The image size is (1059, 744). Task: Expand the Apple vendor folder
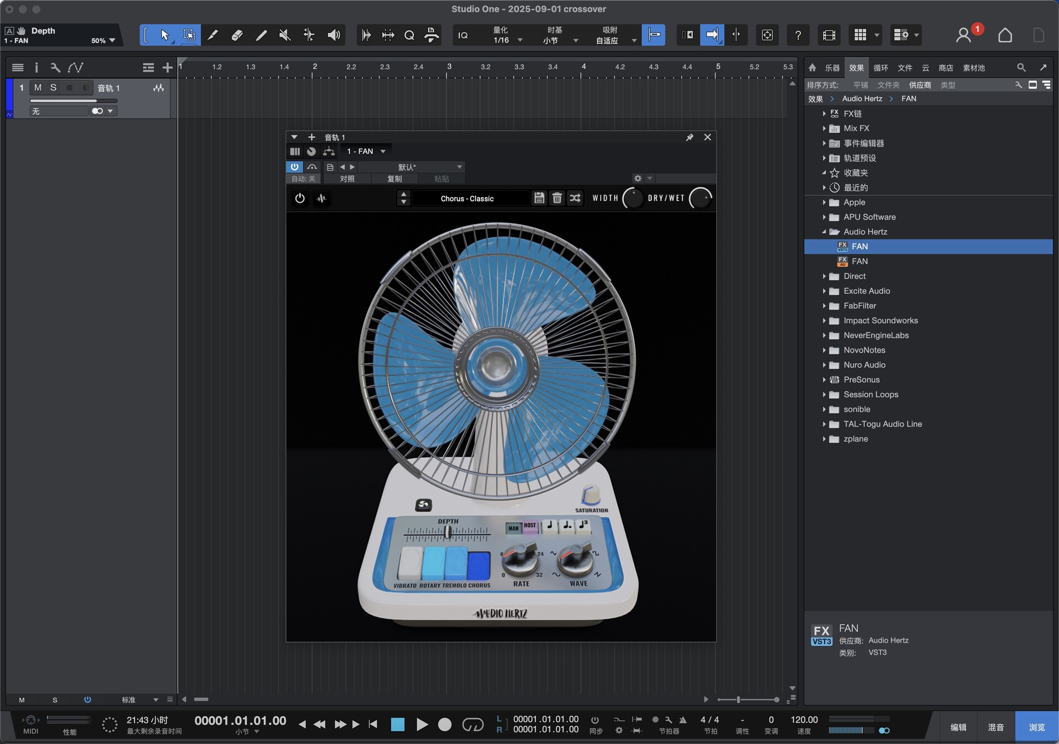coord(824,202)
